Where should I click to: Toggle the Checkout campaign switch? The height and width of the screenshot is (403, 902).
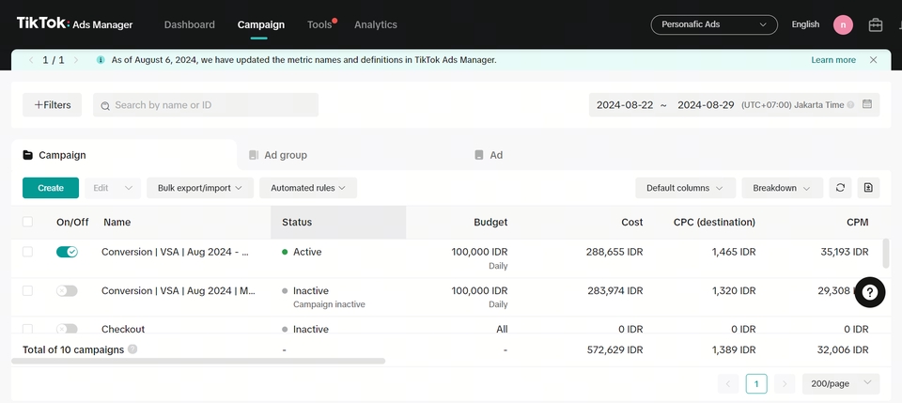pos(67,329)
